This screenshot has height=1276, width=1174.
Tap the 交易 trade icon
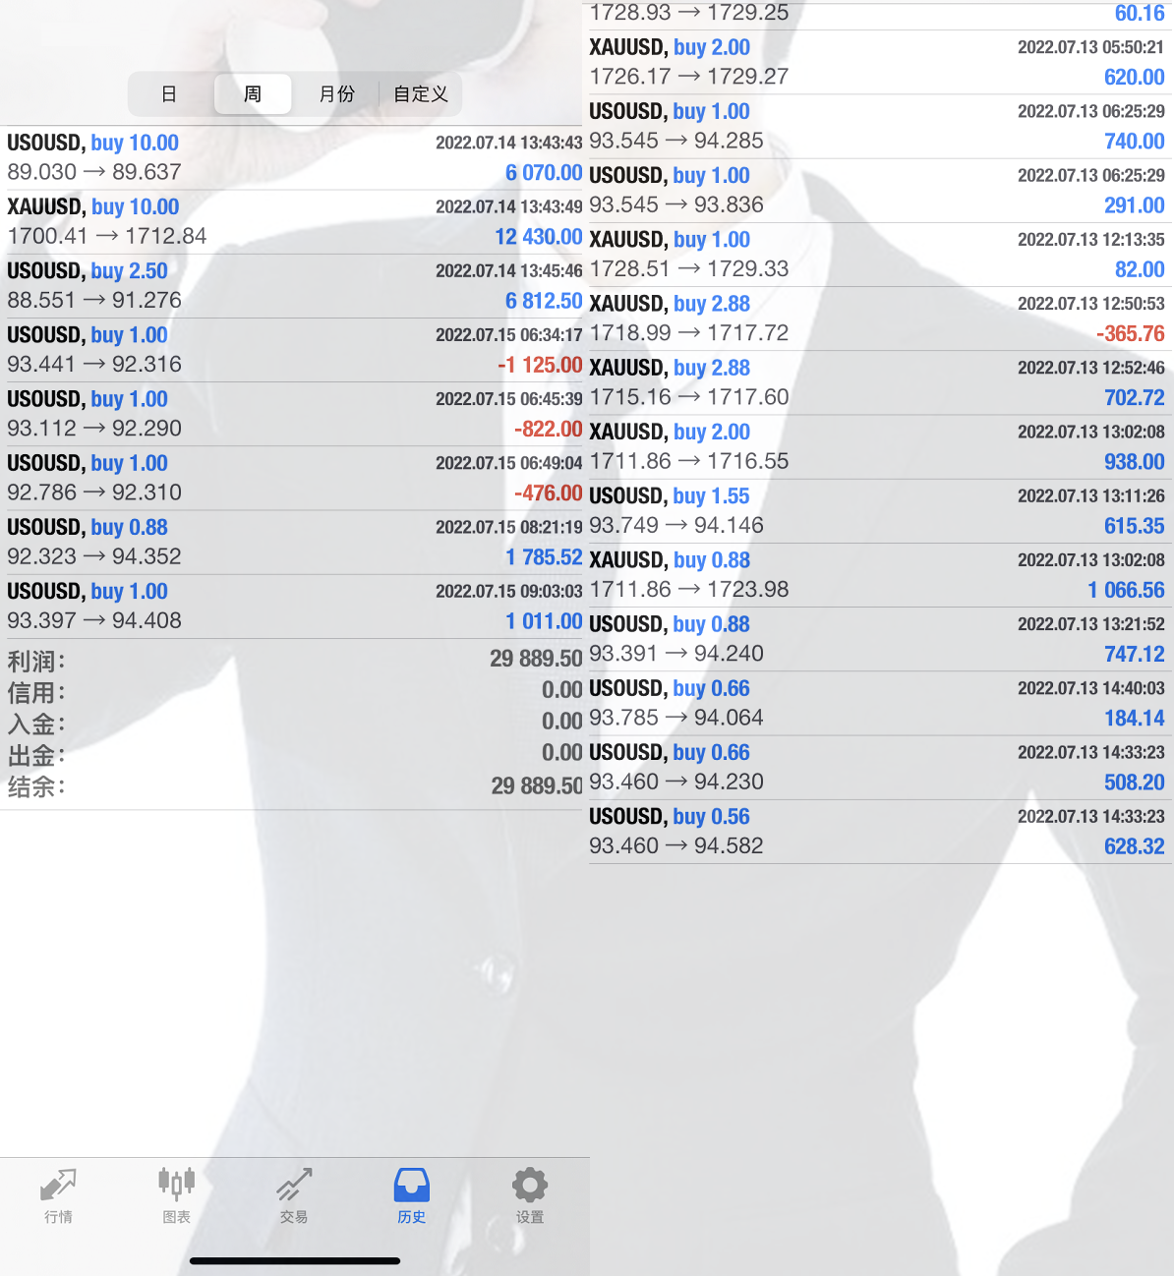pyautogui.click(x=294, y=1194)
